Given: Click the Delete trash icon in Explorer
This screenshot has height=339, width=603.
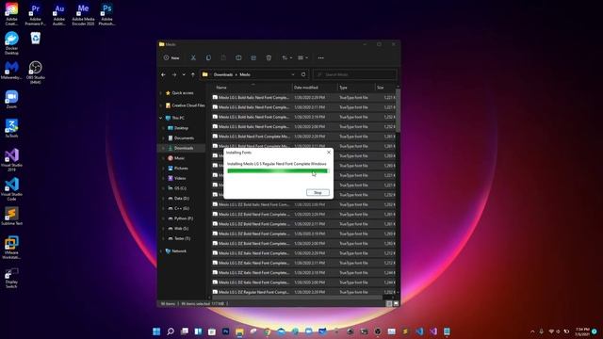Looking at the screenshot, I should click(x=269, y=57).
